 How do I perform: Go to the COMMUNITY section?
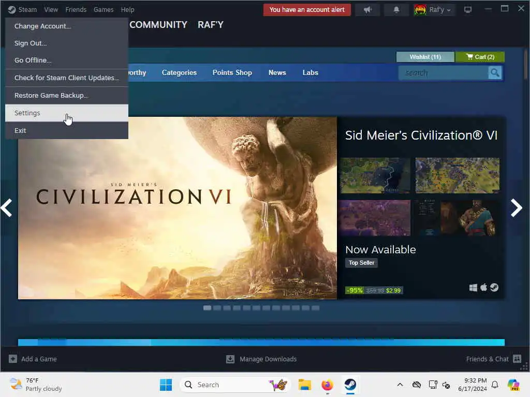tap(158, 25)
